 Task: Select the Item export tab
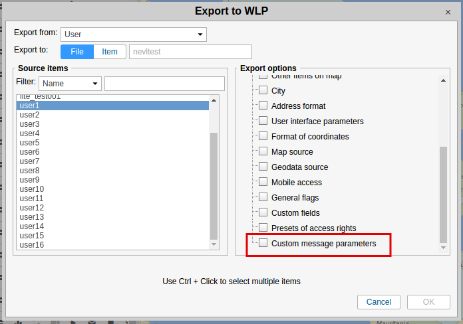110,52
